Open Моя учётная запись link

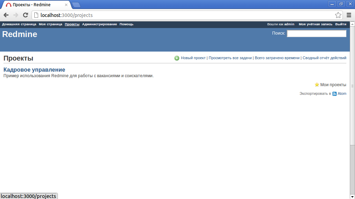pyautogui.click(x=315, y=24)
